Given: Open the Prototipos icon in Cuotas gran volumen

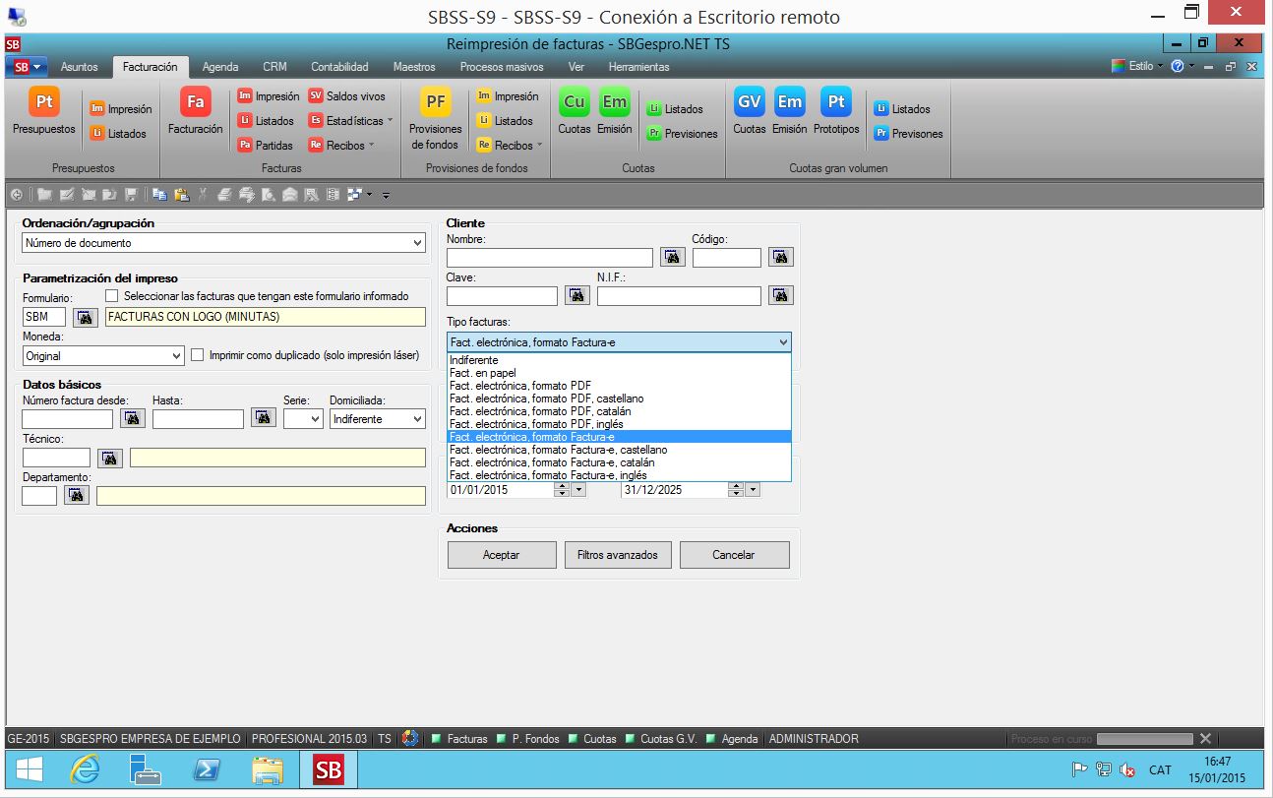Looking at the screenshot, I should pos(835,111).
